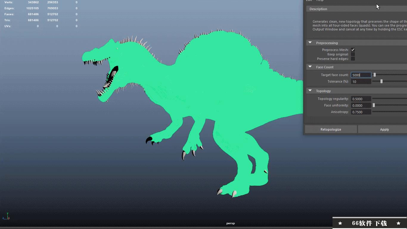Click the 'Edges:' heads-up display label
The image size is (407, 229).
[x=9, y=8]
